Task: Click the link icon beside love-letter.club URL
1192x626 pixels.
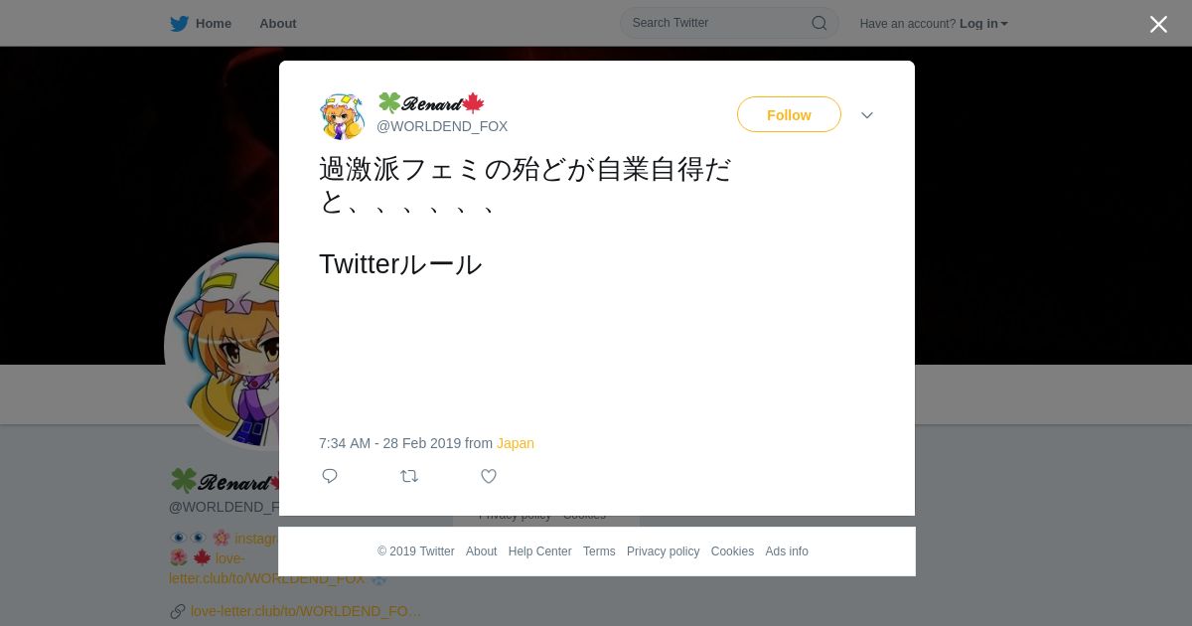Action: [178, 611]
